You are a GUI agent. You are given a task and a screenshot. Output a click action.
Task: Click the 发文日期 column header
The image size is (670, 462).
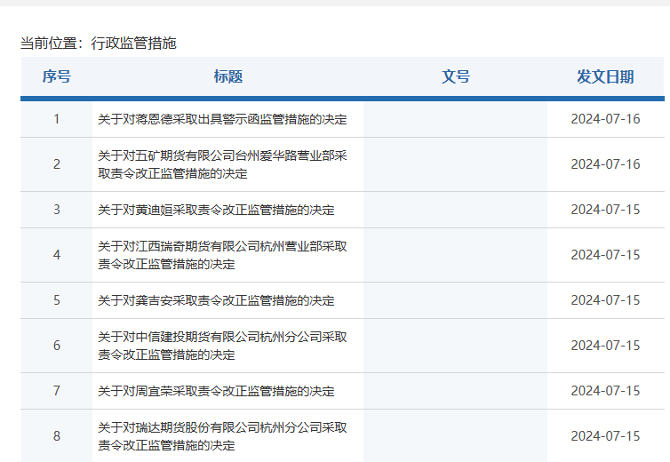click(605, 76)
